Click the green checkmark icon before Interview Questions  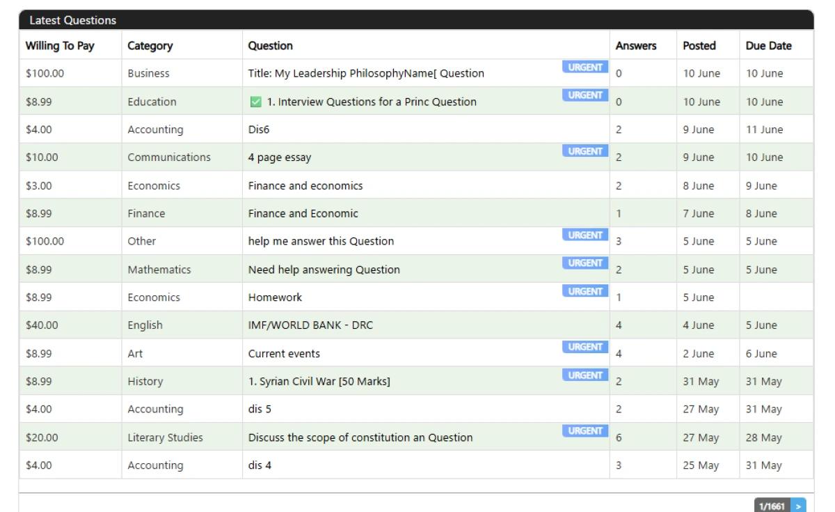(x=255, y=102)
